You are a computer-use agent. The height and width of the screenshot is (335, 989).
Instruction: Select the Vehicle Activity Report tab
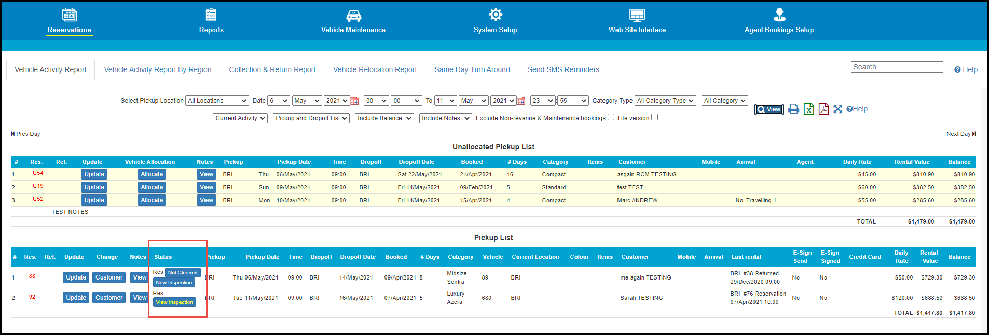tap(50, 69)
